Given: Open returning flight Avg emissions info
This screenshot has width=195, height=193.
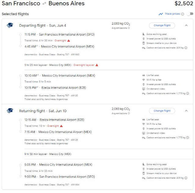Looking at the screenshot, I should pos(129,113).
